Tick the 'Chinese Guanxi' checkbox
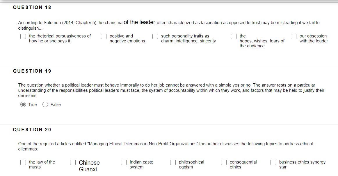Screen dimensions: 338x176 (x=73, y=162)
